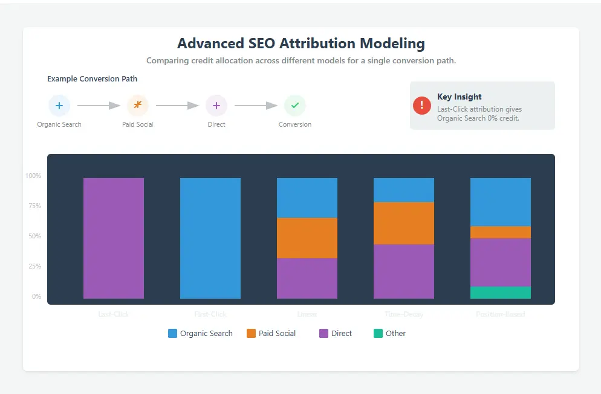Click the Example Conversion Path label
The height and width of the screenshot is (394, 601).
click(92, 78)
